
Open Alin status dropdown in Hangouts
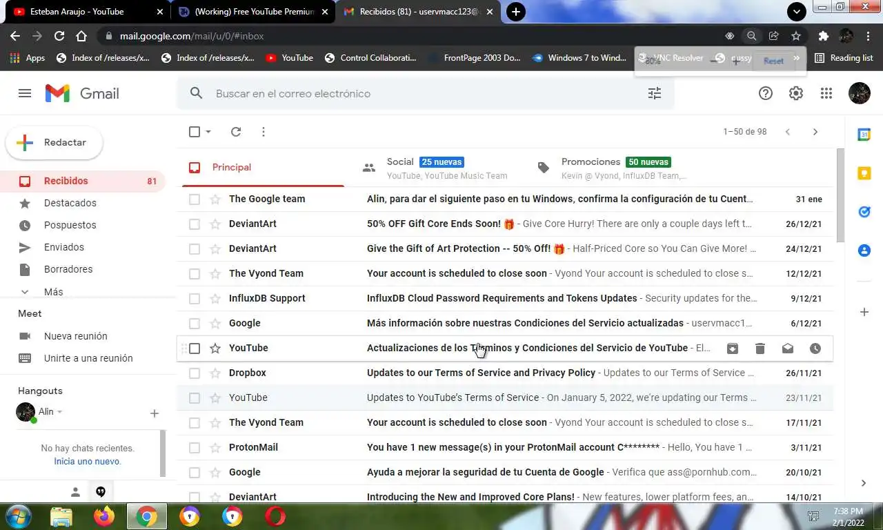click(59, 412)
